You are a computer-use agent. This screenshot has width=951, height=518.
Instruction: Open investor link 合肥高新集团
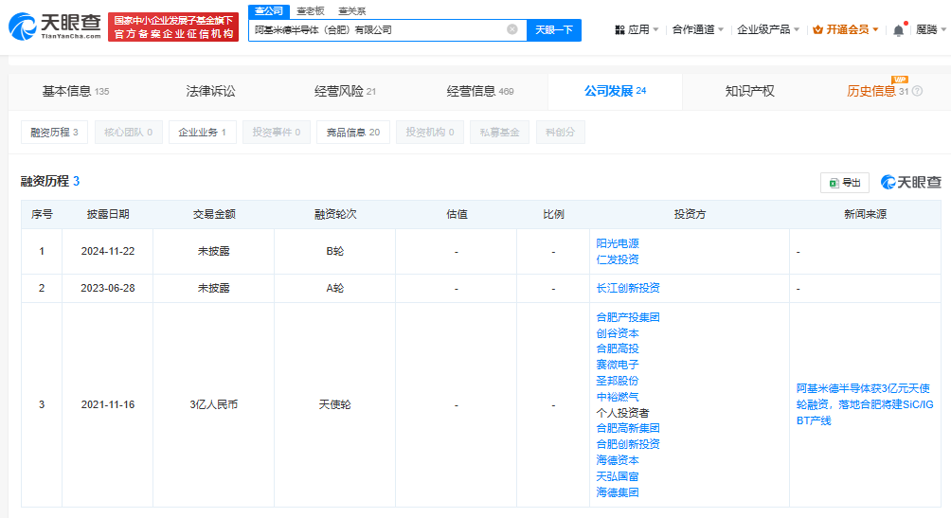(628, 428)
